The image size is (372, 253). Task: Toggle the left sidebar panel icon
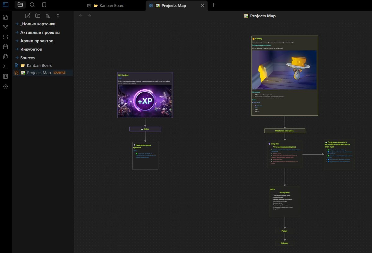coord(5,5)
